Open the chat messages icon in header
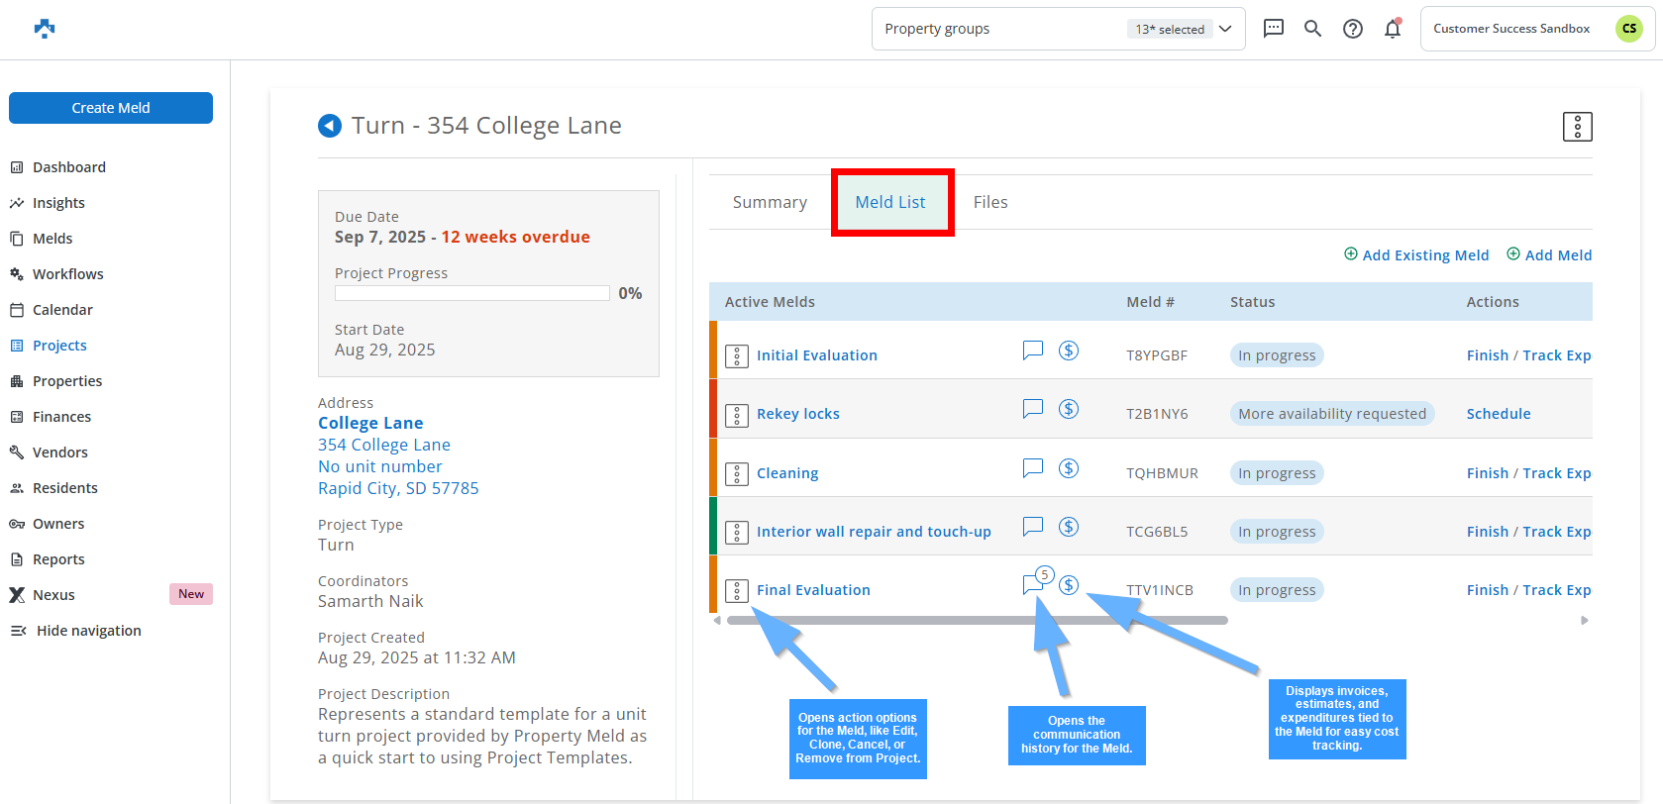The height and width of the screenshot is (804, 1663). click(1274, 29)
